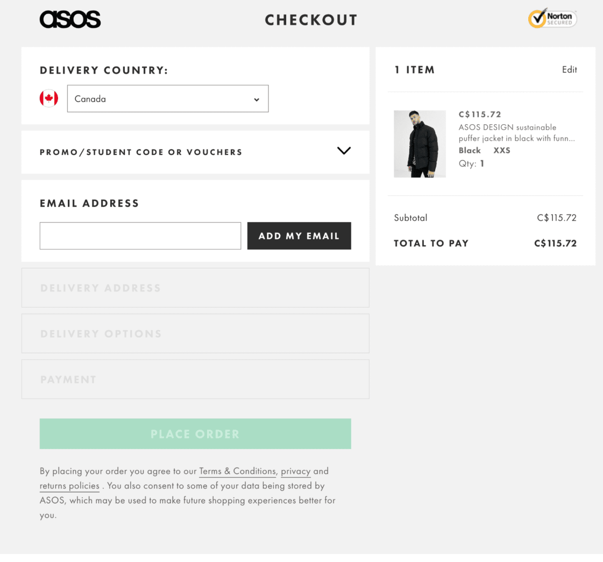Viewport: 603px width, 562px height.
Task: Click the email address input field
Action: [x=140, y=236]
